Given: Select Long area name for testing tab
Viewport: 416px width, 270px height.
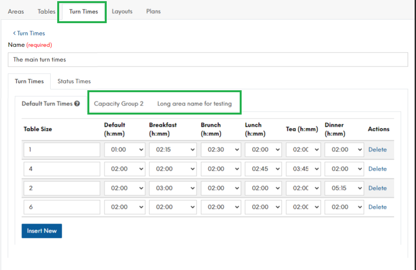Looking at the screenshot, I should click(194, 104).
